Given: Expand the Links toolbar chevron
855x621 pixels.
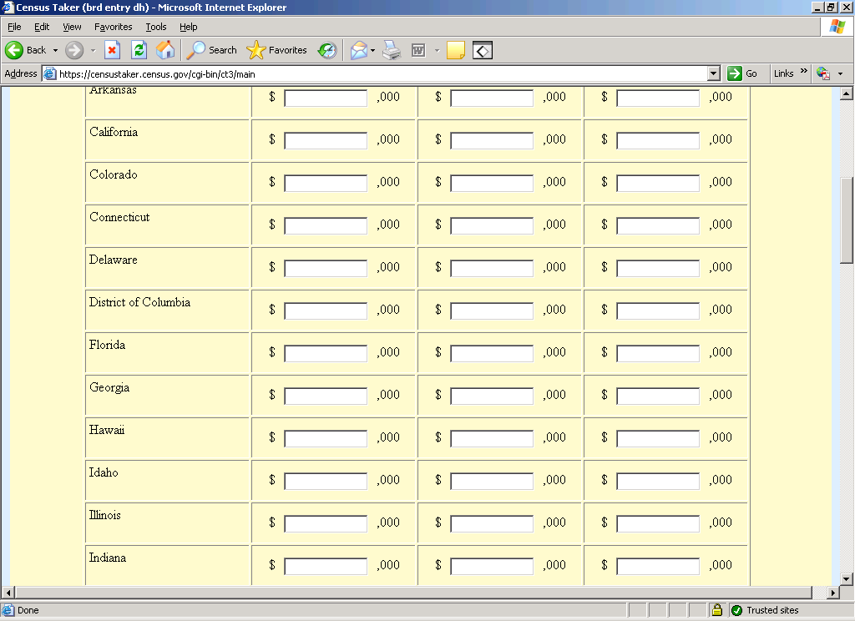Looking at the screenshot, I should click(x=804, y=73).
